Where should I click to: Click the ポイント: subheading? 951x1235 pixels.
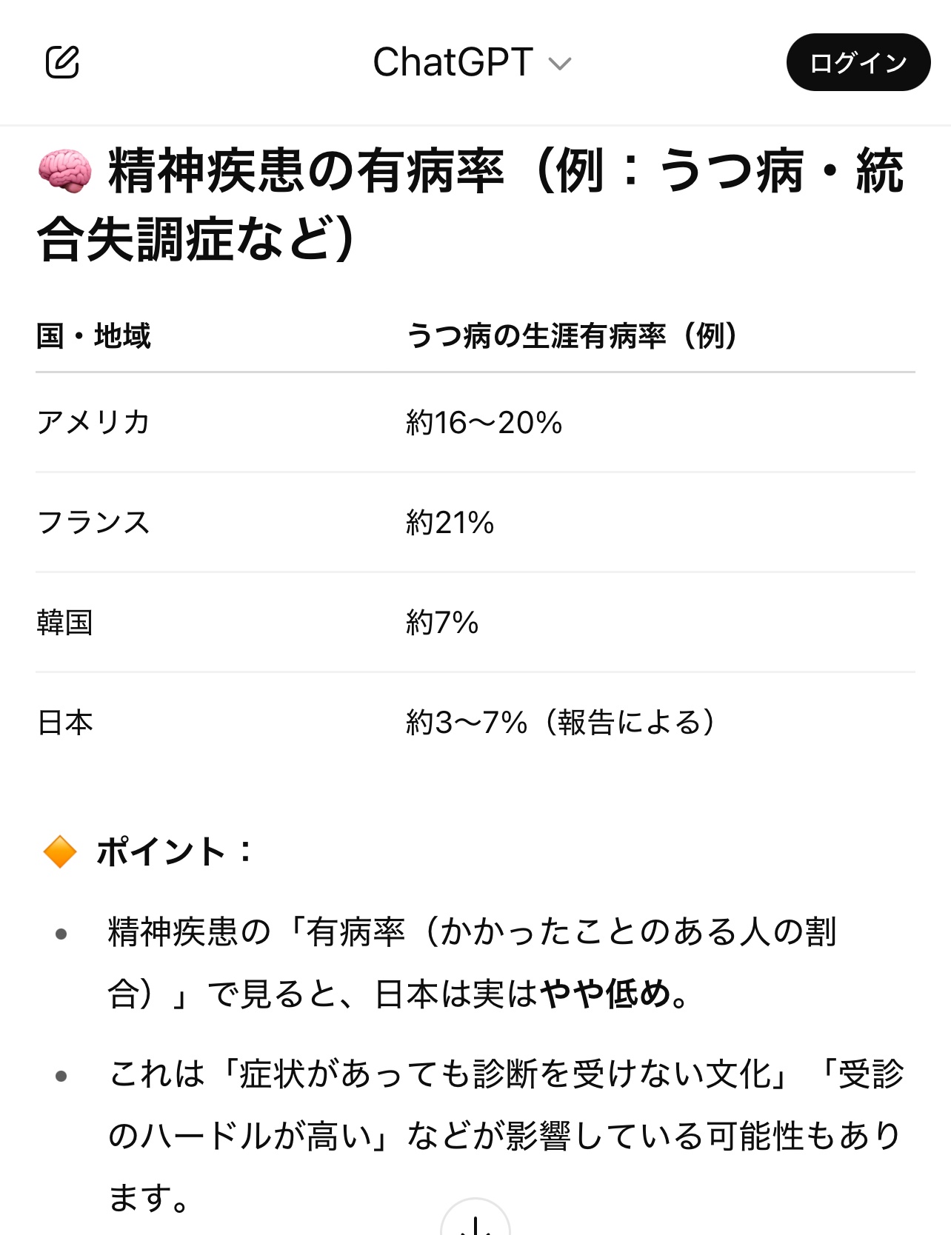(174, 851)
